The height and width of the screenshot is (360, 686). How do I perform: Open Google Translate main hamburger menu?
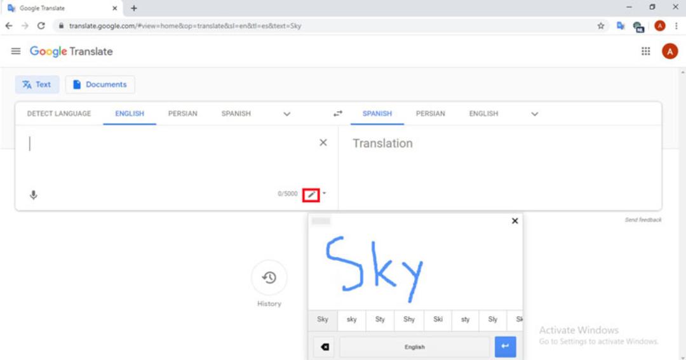(x=16, y=51)
